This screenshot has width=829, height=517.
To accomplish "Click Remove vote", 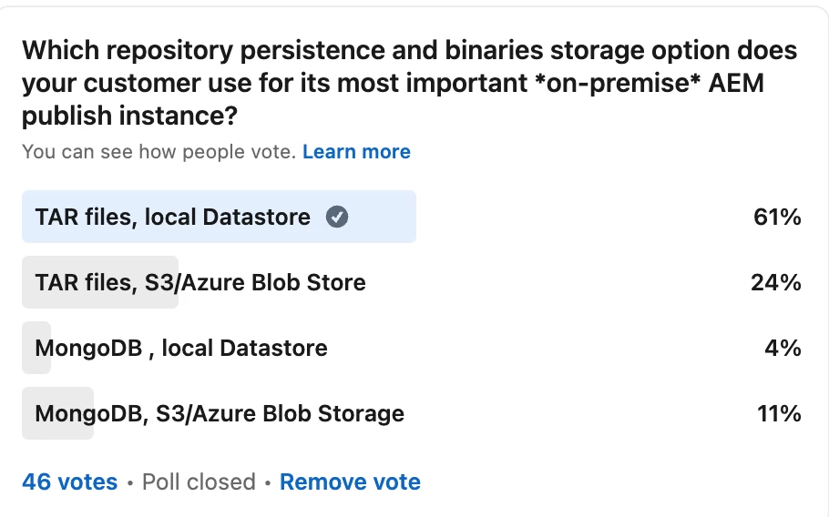I will 350,482.
